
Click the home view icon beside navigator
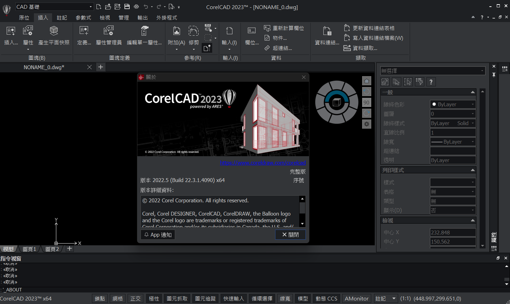click(366, 81)
